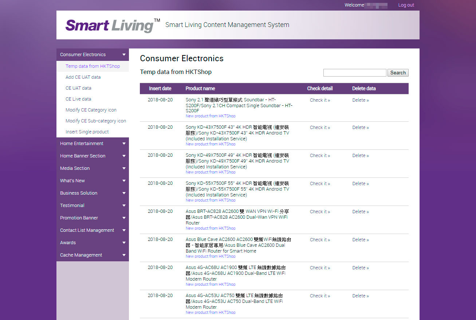Select Temp data from HKTShop submenu
Screen dimensions: 476x320
click(93, 66)
